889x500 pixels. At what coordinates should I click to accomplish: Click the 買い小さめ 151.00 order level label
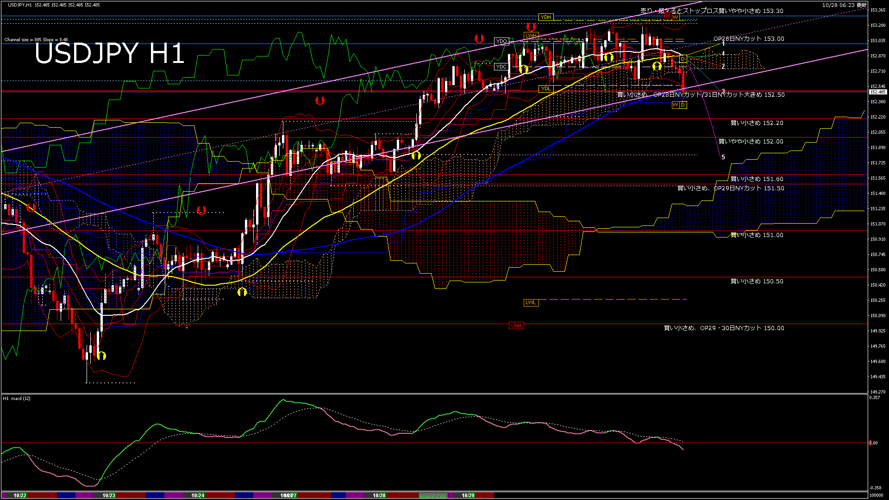(757, 235)
